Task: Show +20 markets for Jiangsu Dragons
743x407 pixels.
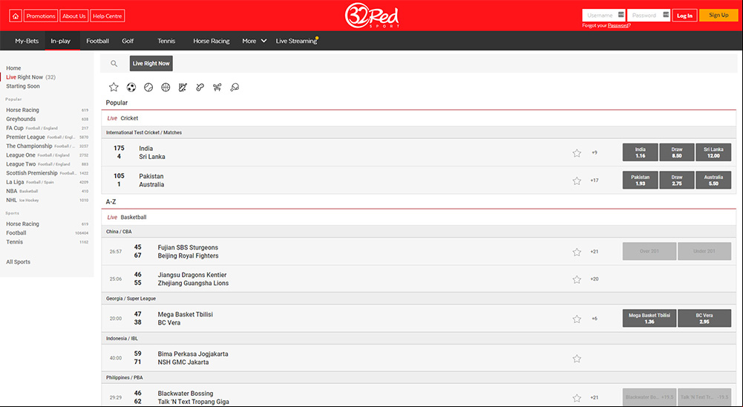Action: tap(595, 279)
